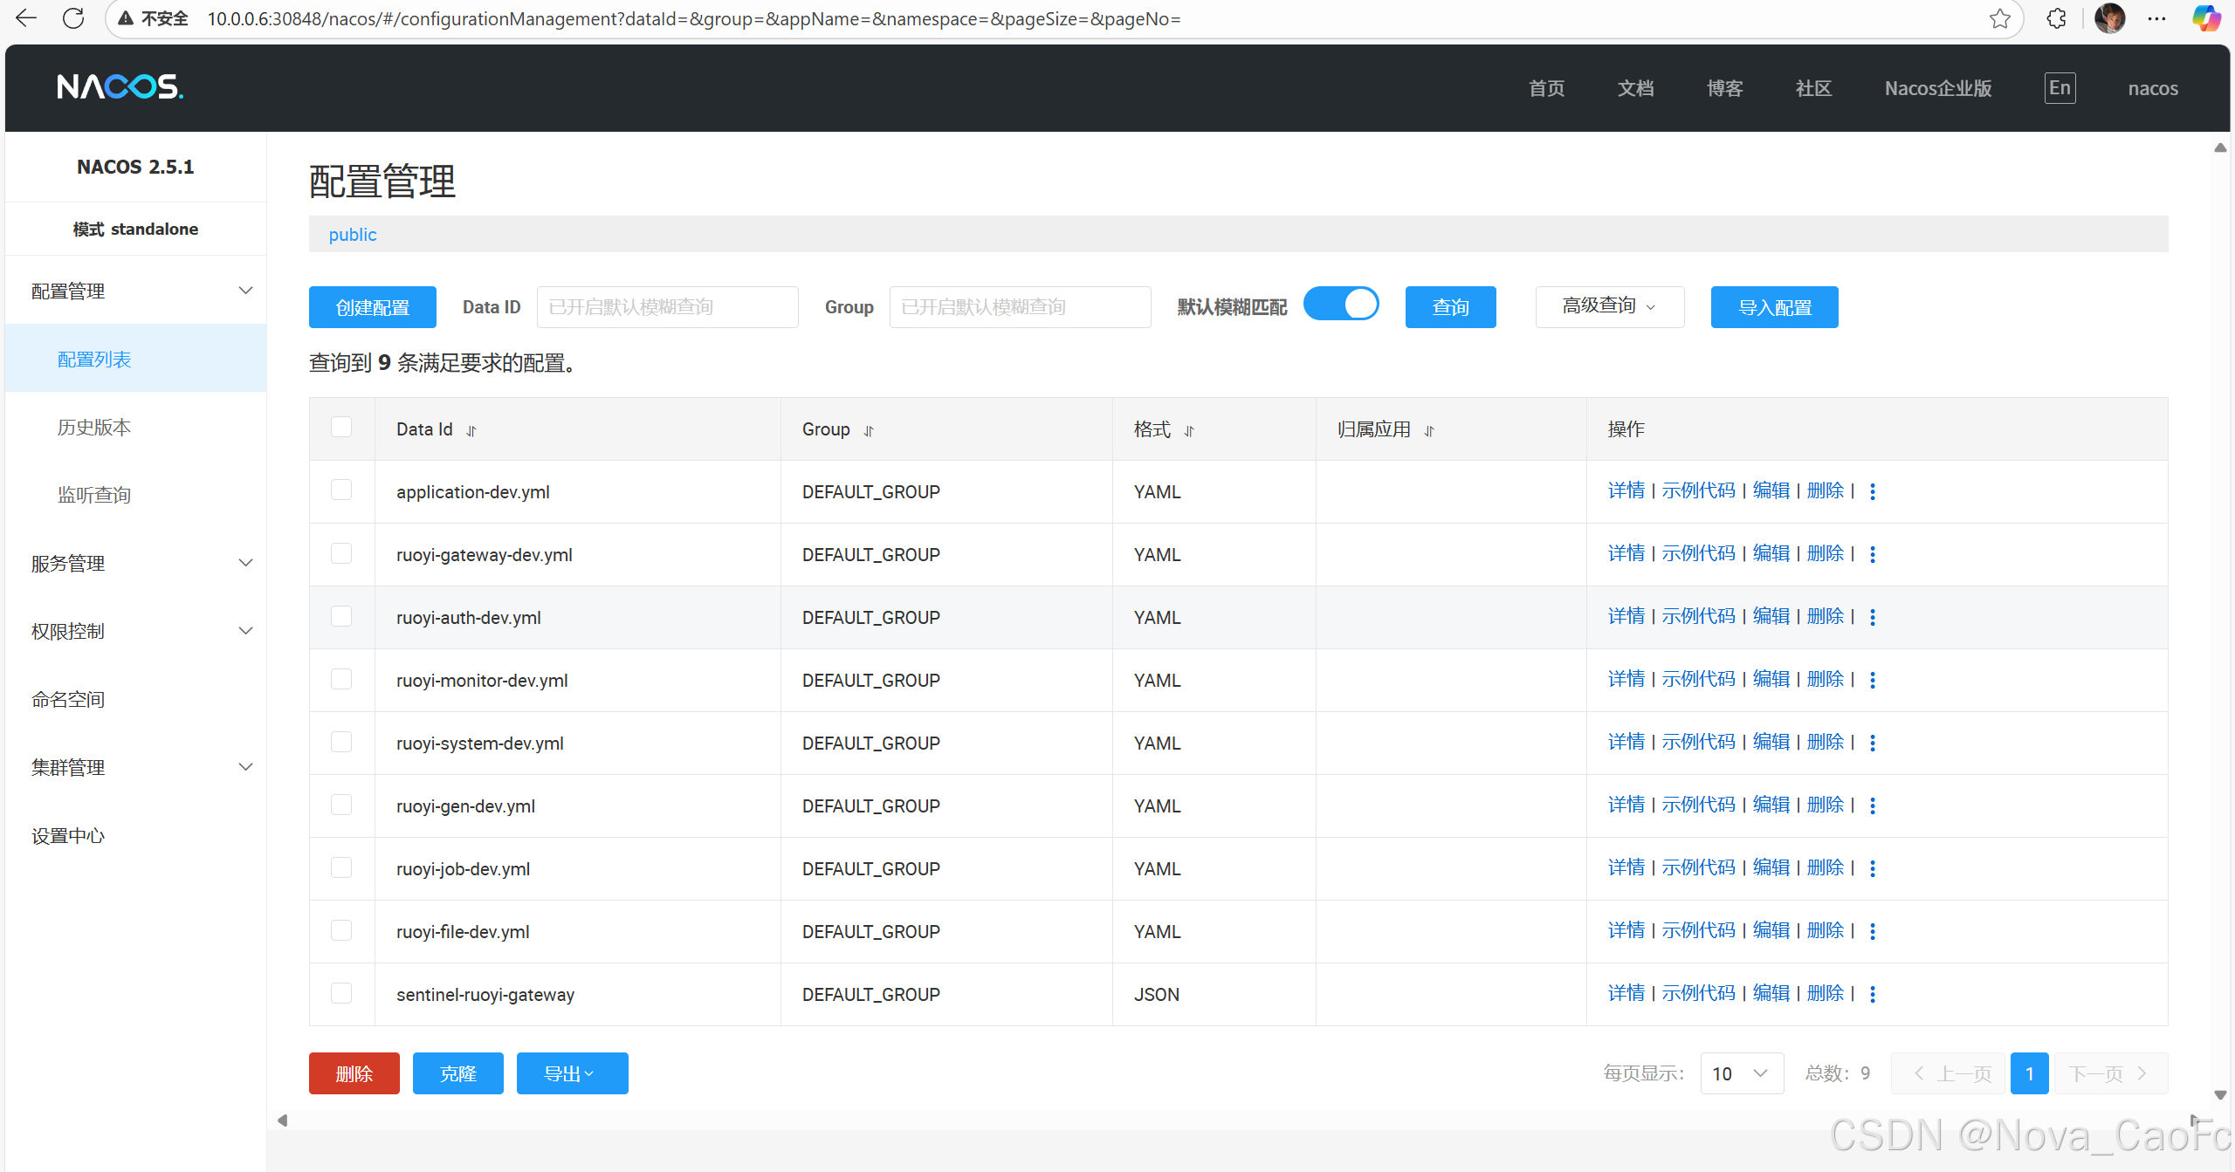
Task: Open the 导出 export dropdown
Action: tap(572, 1073)
